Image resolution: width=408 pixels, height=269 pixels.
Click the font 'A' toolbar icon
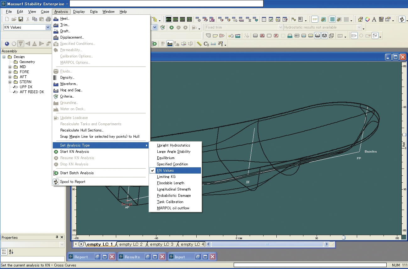[x=374, y=19]
